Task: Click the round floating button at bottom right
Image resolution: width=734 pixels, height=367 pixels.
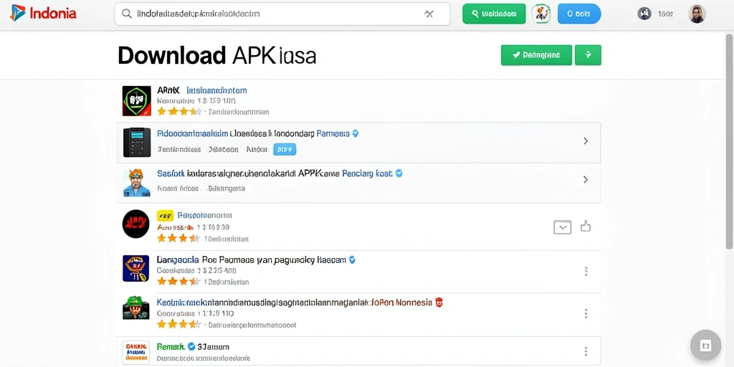Action: (x=705, y=345)
